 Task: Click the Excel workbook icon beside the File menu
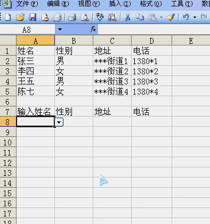[7, 4]
